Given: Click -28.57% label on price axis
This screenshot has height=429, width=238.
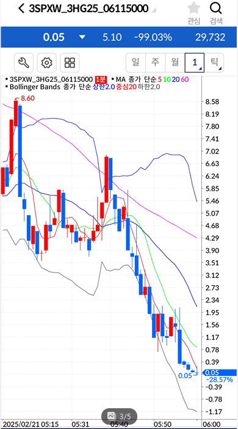Looking at the screenshot, I should (x=220, y=380).
